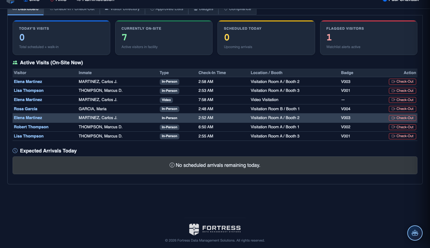Select the Currently On-Site stat card

(x=164, y=38)
